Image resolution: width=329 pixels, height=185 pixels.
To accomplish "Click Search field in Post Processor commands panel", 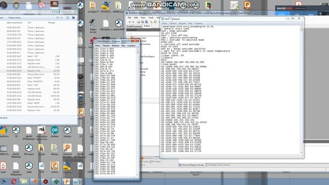I will coord(143,33).
